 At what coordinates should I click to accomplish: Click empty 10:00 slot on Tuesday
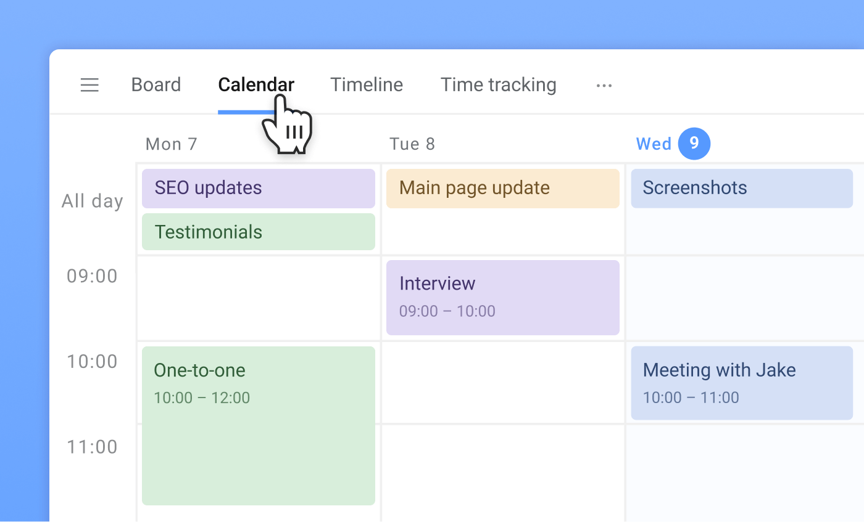tap(502, 383)
